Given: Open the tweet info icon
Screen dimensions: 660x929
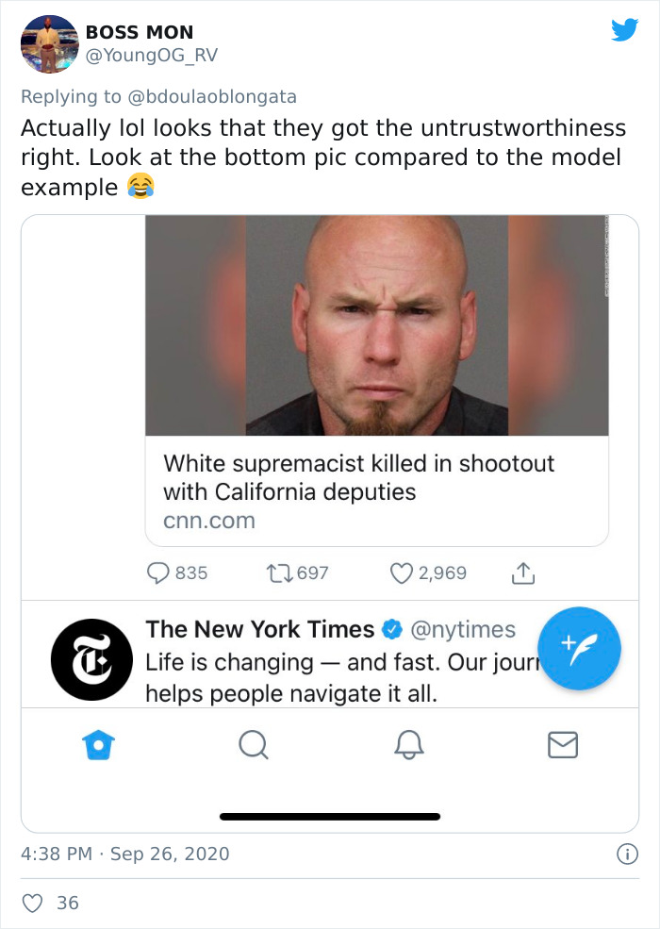Looking at the screenshot, I should click(629, 854).
